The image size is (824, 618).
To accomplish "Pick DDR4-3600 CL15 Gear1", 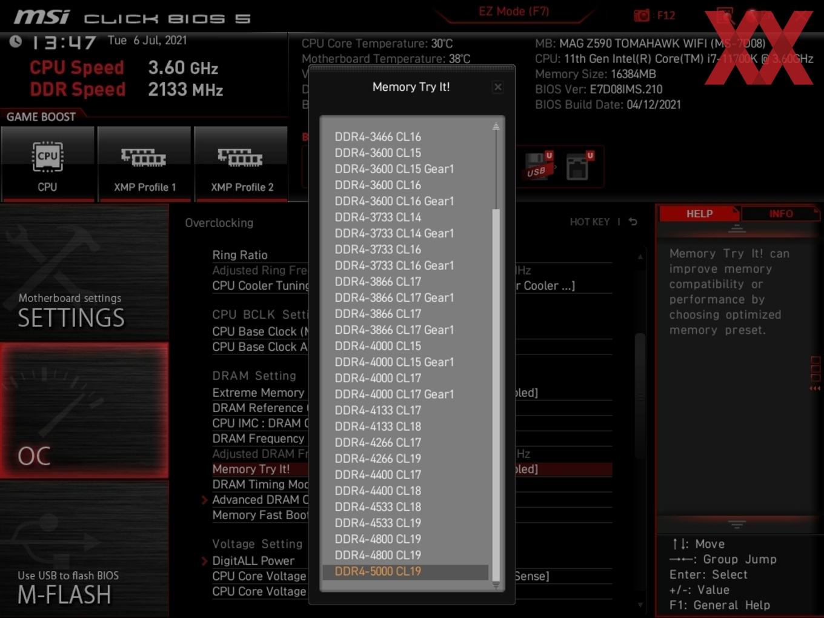I will (394, 169).
